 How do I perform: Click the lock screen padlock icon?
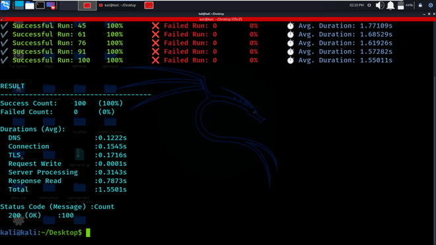point(420,5)
